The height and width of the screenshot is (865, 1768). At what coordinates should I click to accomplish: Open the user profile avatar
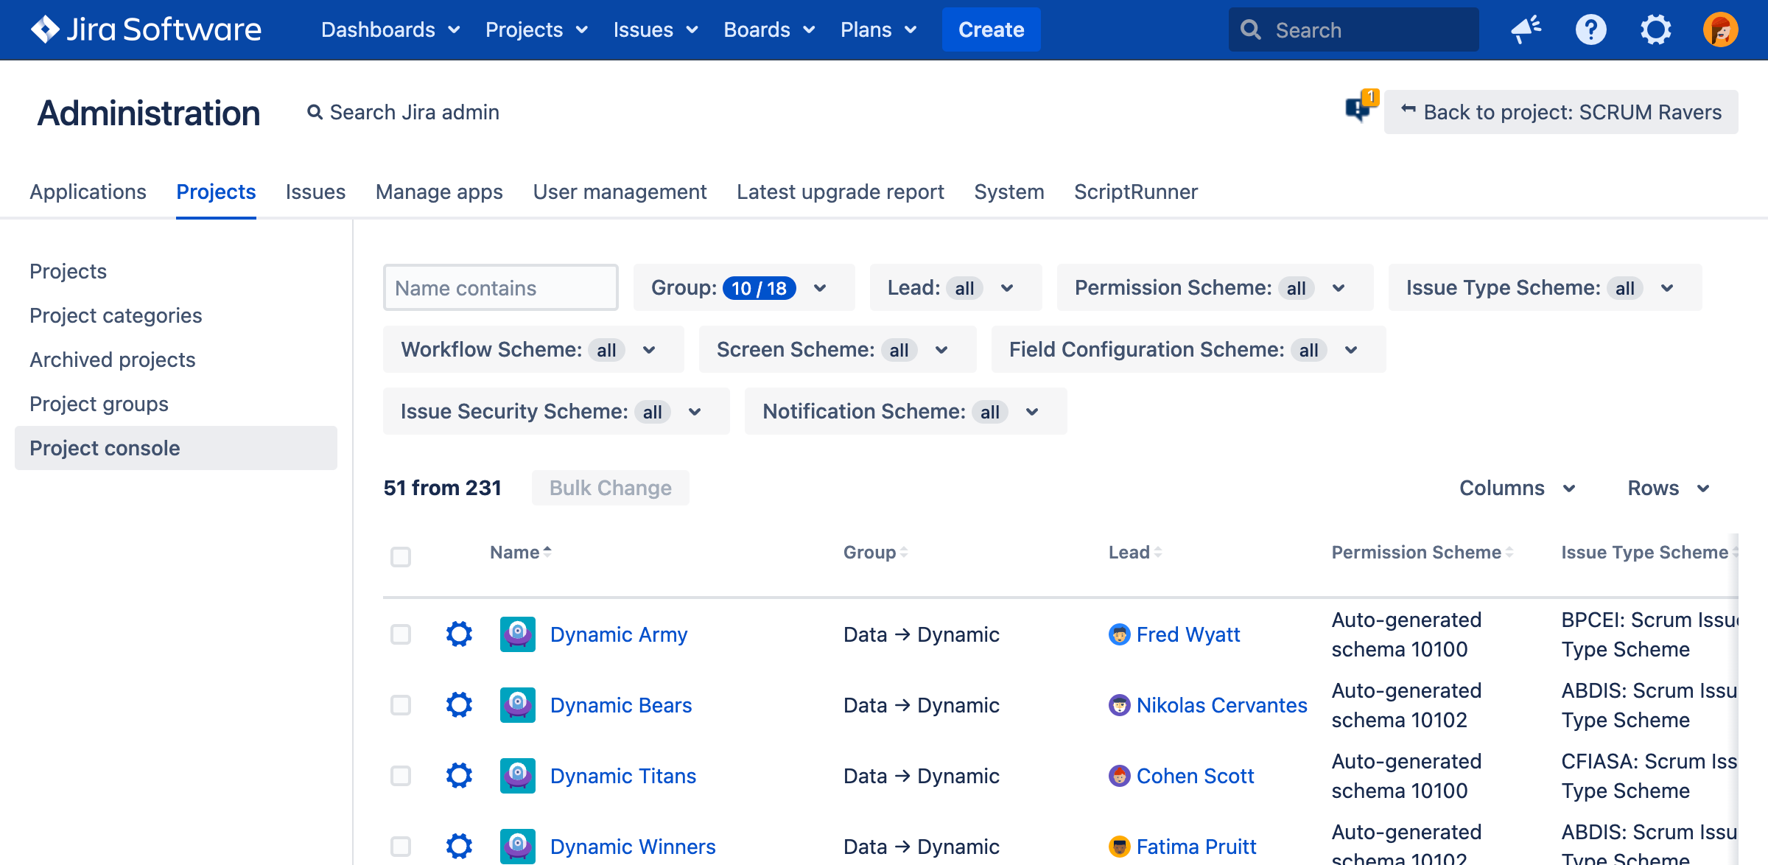tap(1720, 29)
